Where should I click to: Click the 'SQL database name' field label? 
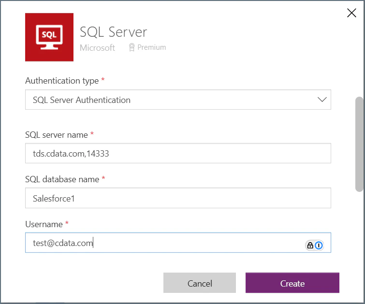coord(62,179)
